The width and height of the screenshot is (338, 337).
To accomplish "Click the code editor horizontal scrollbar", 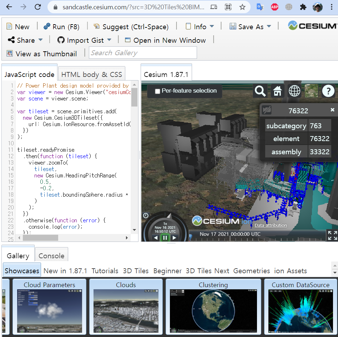I will [x=40, y=238].
